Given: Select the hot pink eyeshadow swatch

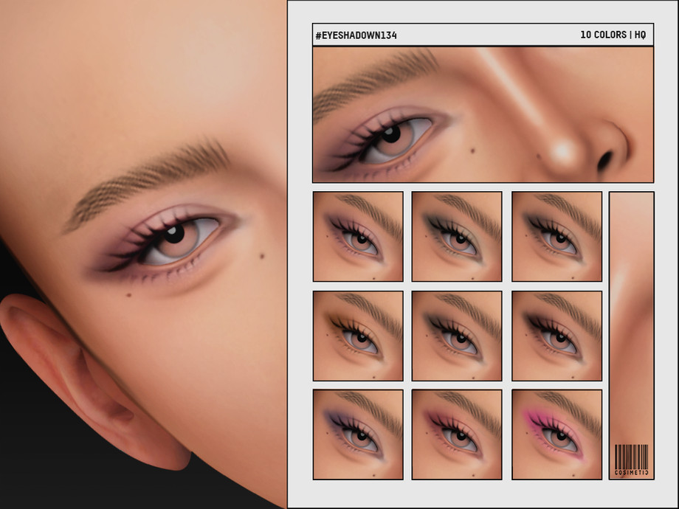Looking at the screenshot, I should 556,434.
